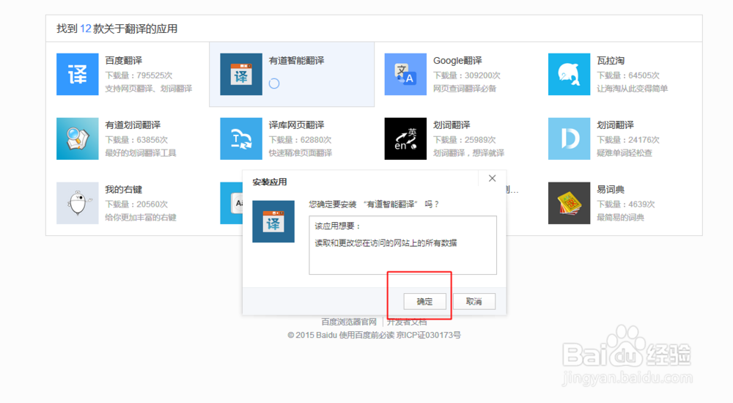Click 下载量：63856次 text
733x403 pixels.
pyautogui.click(x=136, y=140)
